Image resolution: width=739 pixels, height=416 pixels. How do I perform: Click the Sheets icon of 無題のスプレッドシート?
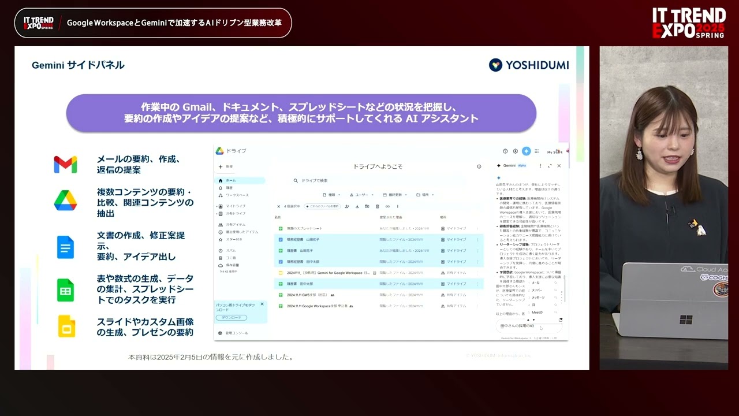point(281,228)
